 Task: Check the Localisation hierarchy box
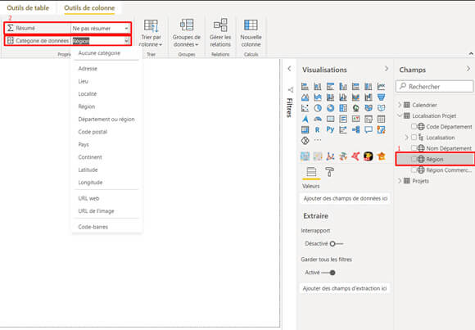414,138
